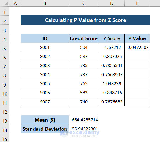Select column D header
This screenshot has width=160, height=142.
tap(112, 3)
